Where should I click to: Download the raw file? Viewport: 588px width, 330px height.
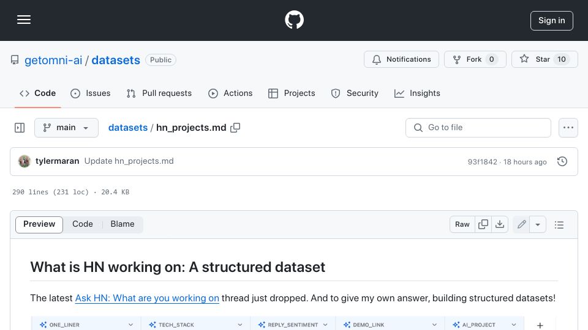pos(500,224)
